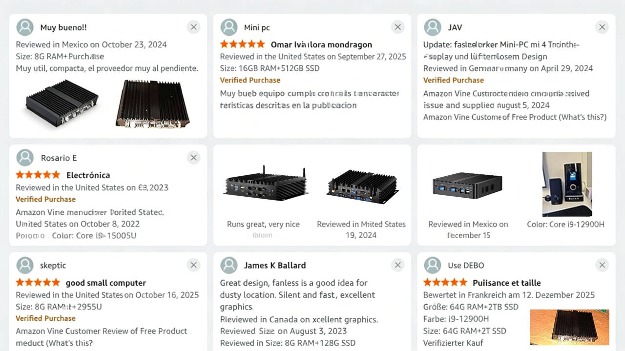The height and width of the screenshot is (351, 625).
Task: View the desk speaker photo thumbnail
Action: click(x=567, y=184)
